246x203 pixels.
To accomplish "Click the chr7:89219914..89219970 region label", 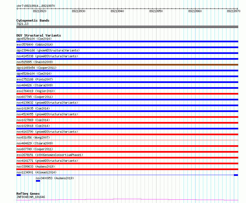I will point(36,6).
